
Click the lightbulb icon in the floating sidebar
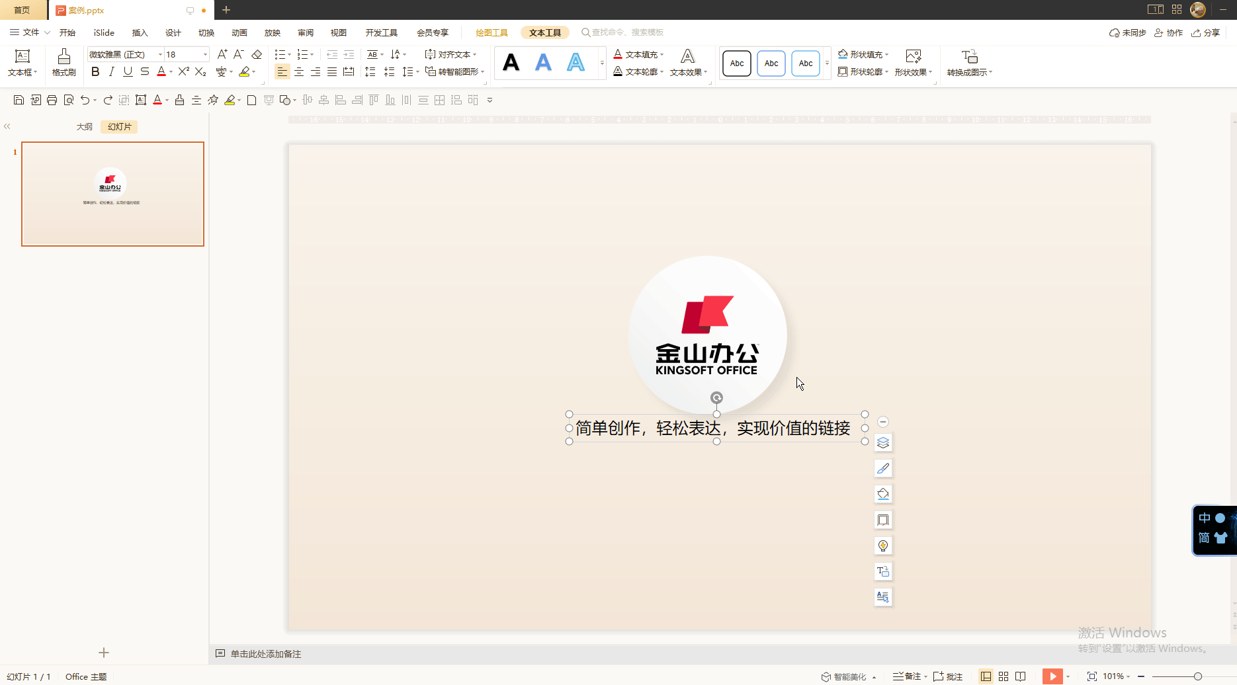(883, 545)
